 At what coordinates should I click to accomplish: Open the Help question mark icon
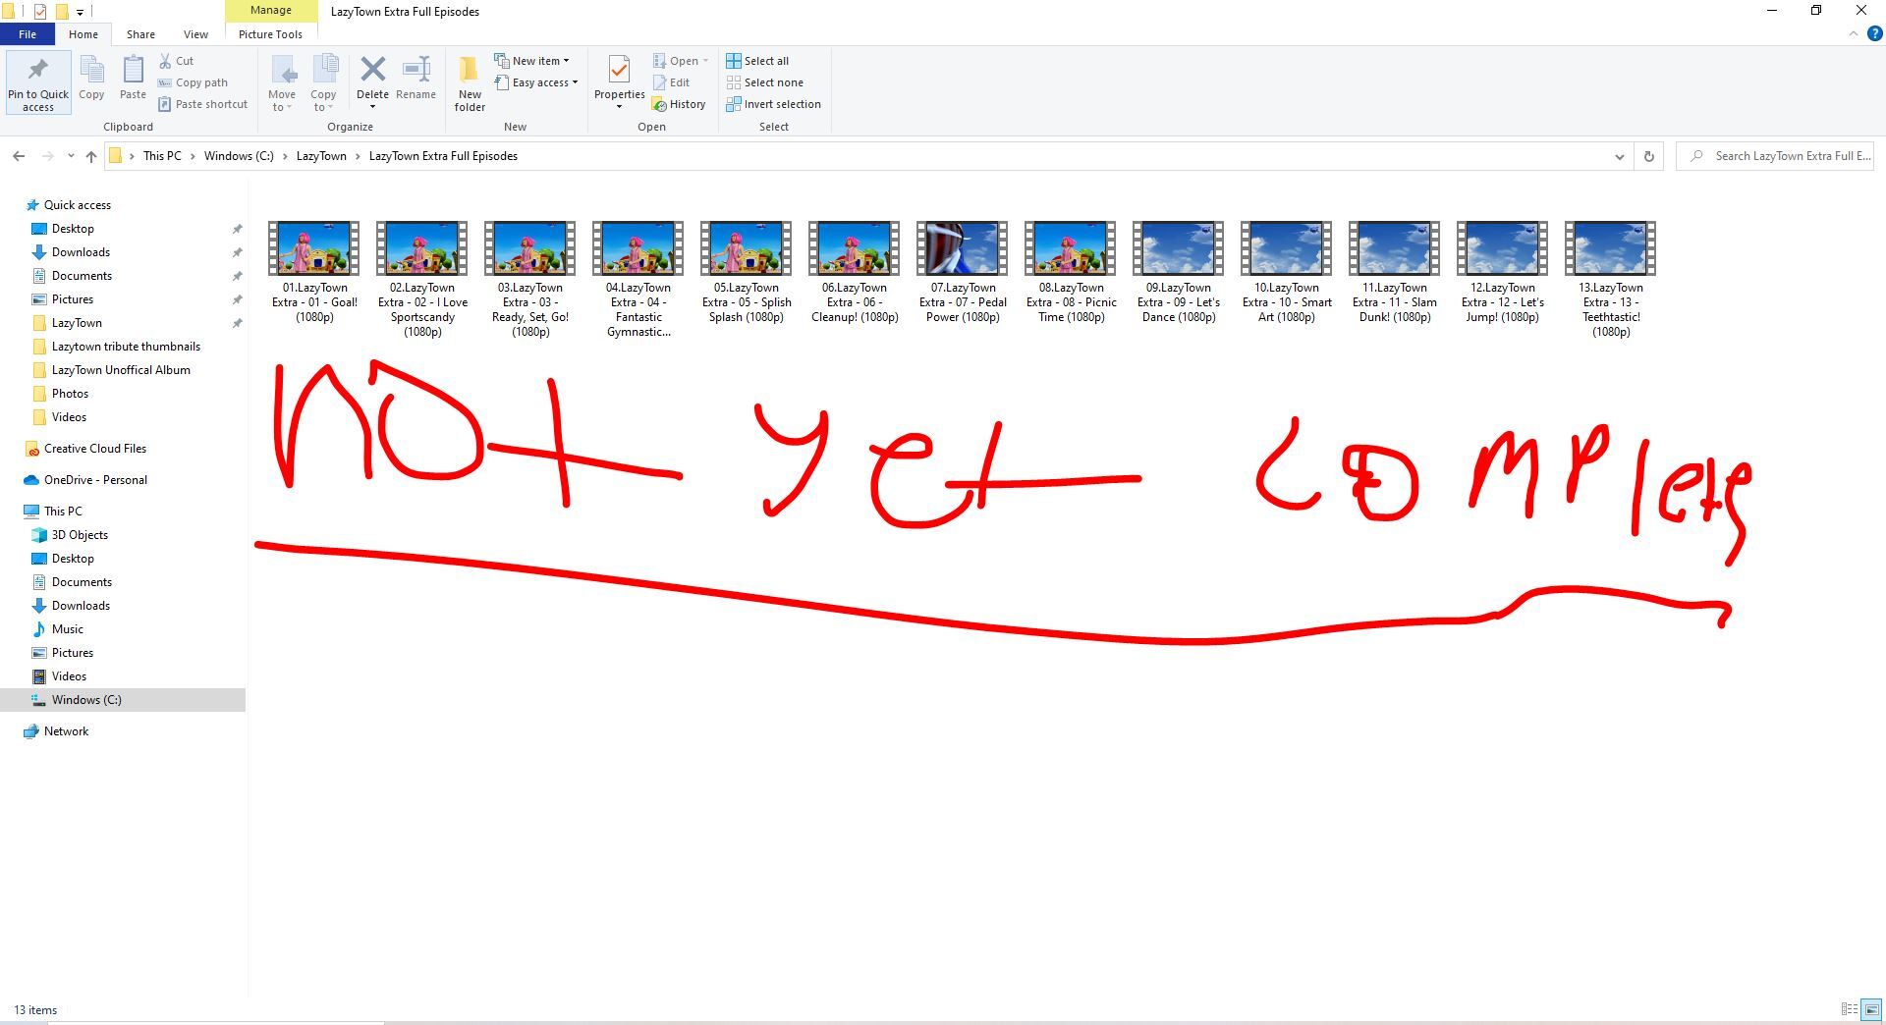coord(1874,33)
